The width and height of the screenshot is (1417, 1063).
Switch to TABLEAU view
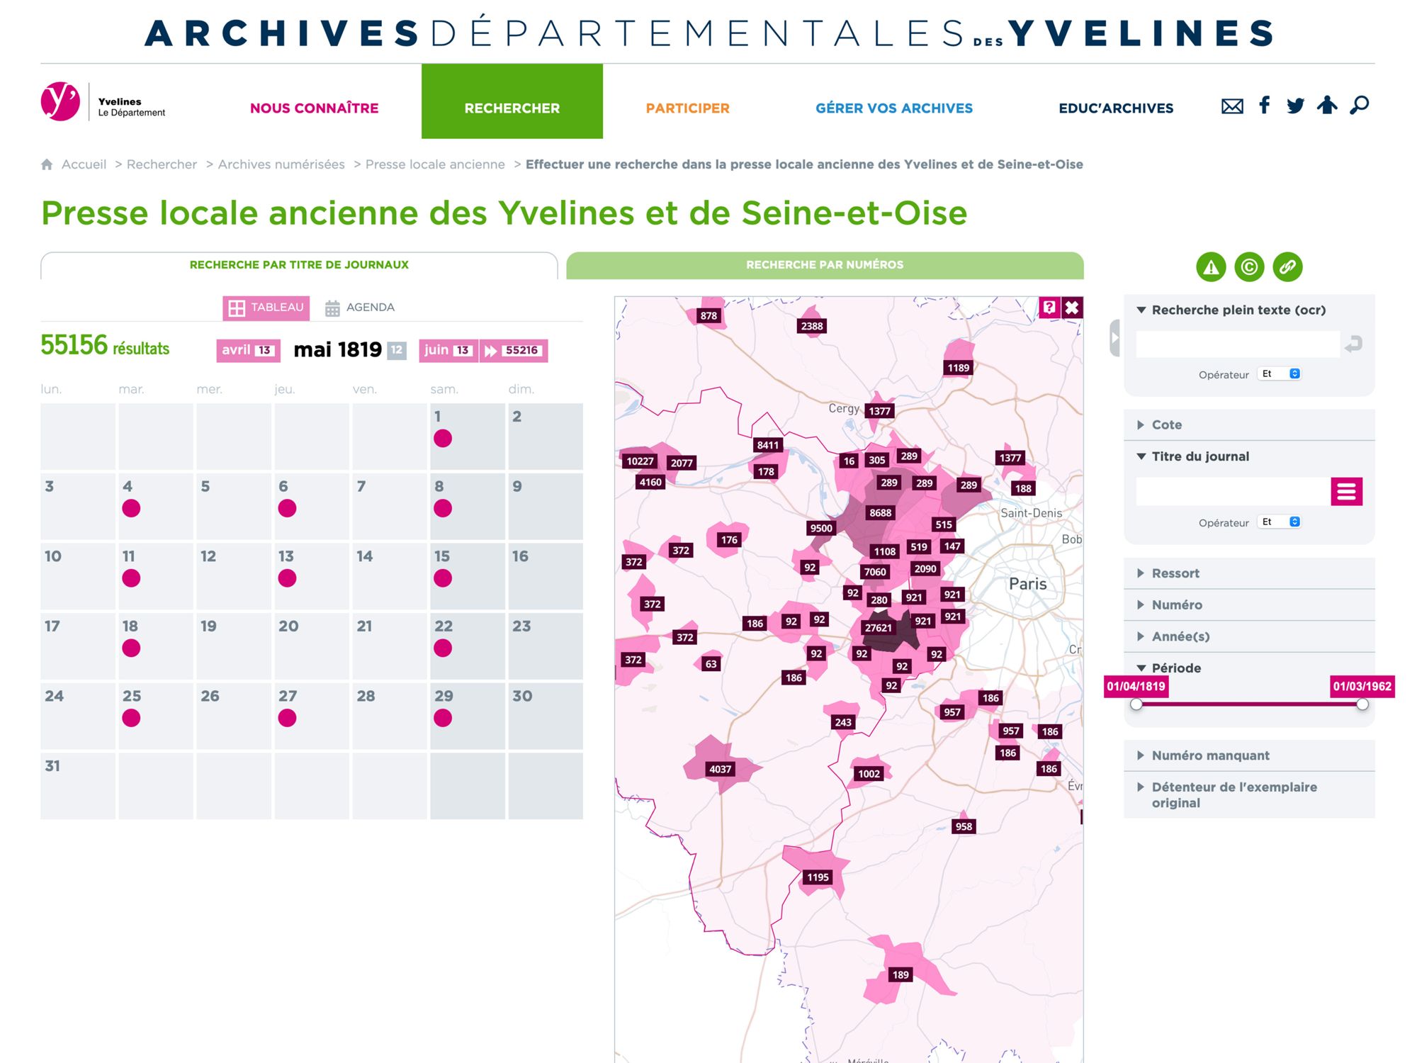pyautogui.click(x=266, y=308)
